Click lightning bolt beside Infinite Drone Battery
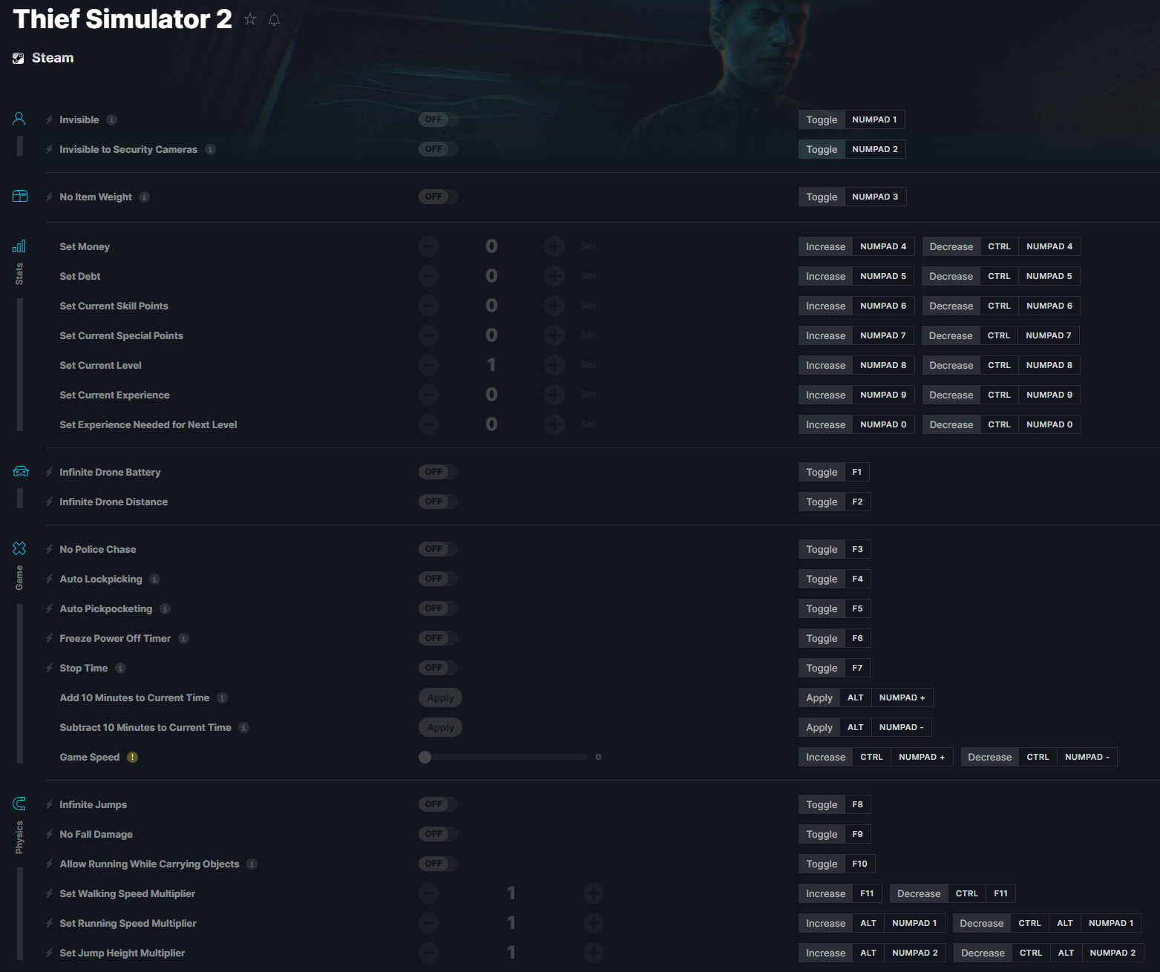This screenshot has height=972, width=1160. click(x=49, y=472)
